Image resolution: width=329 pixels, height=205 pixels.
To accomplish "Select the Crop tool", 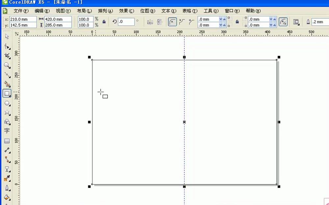I will (x=7, y=55).
